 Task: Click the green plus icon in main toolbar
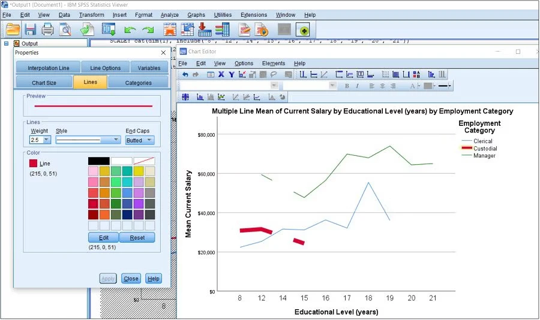(x=304, y=30)
